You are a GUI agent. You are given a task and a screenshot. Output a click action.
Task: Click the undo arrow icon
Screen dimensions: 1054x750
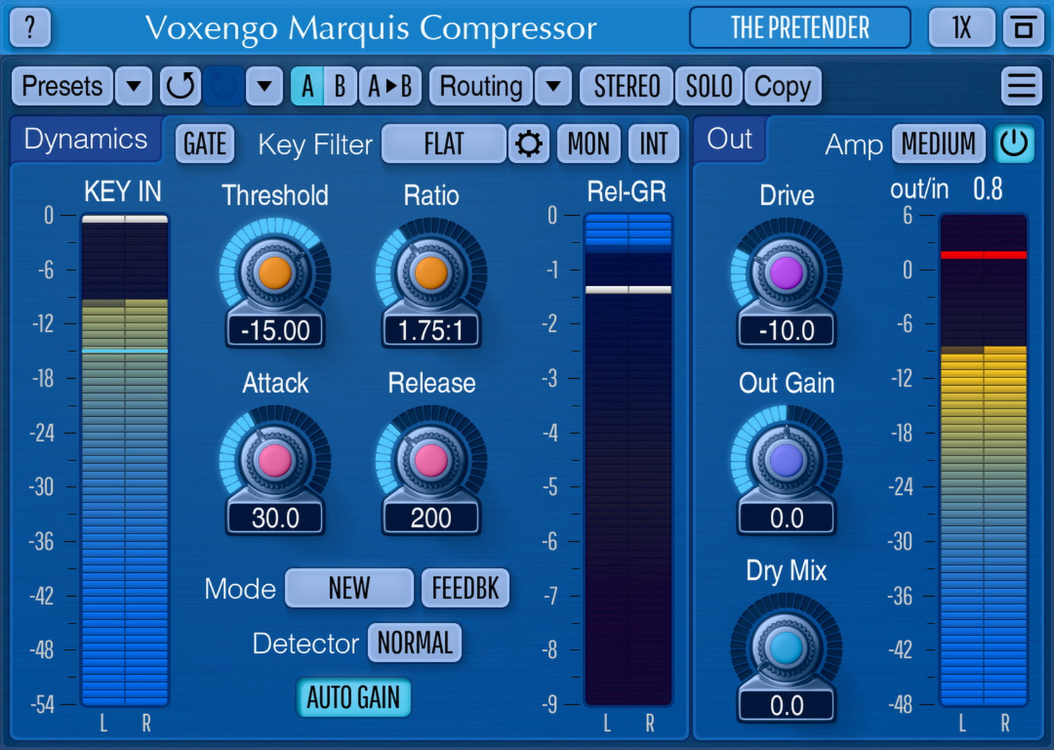coord(180,86)
